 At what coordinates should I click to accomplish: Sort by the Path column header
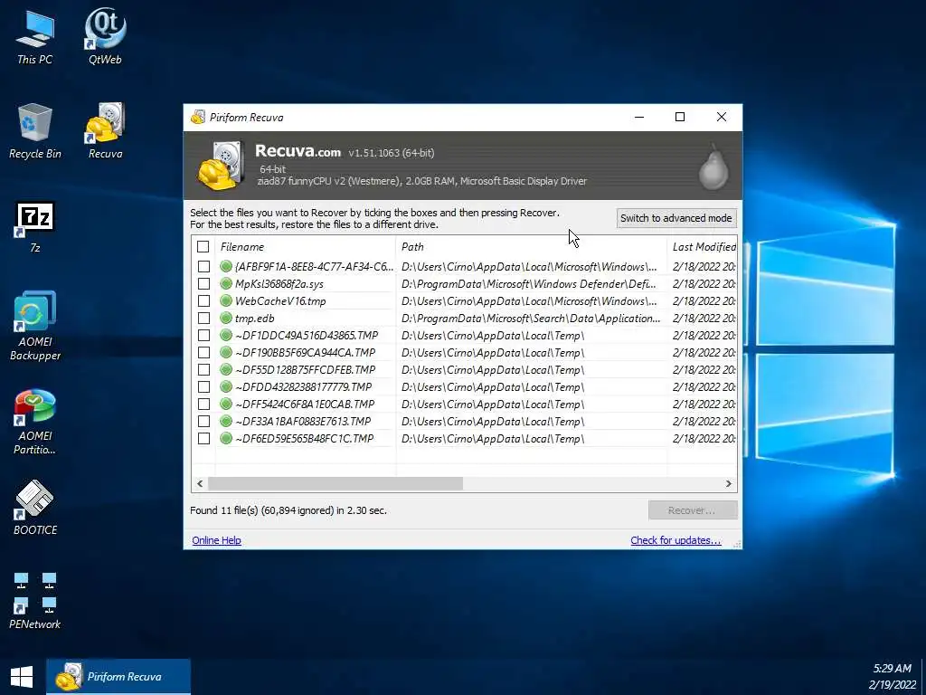click(531, 247)
